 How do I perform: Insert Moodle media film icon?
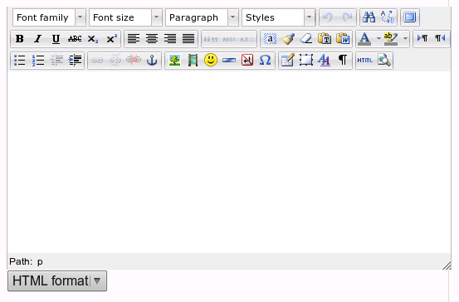pos(193,61)
